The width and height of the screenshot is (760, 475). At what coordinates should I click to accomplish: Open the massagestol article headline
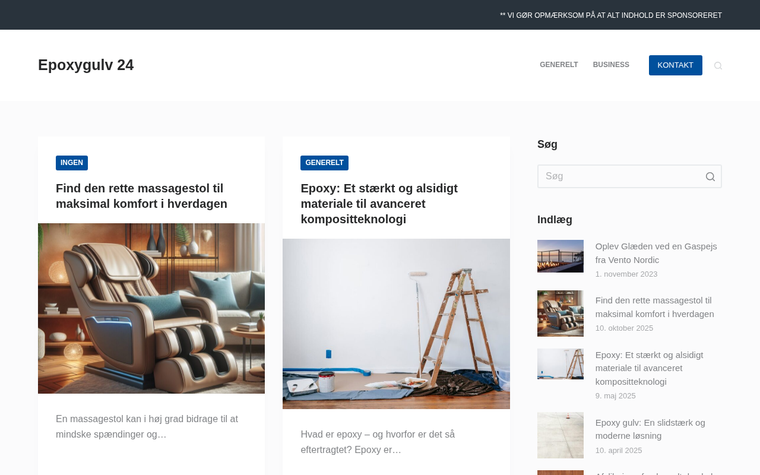click(x=141, y=196)
